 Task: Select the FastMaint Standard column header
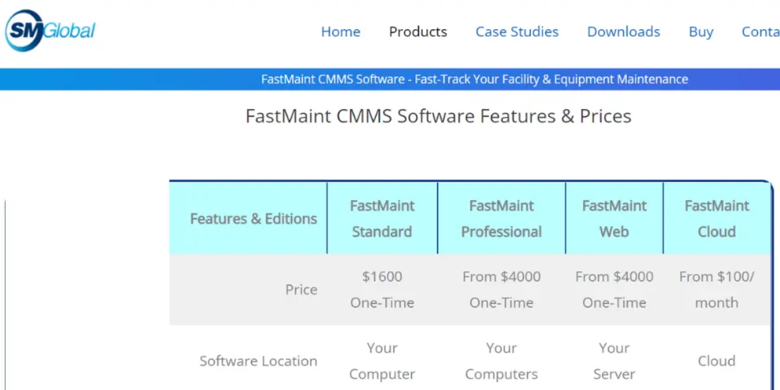pyautogui.click(x=382, y=218)
